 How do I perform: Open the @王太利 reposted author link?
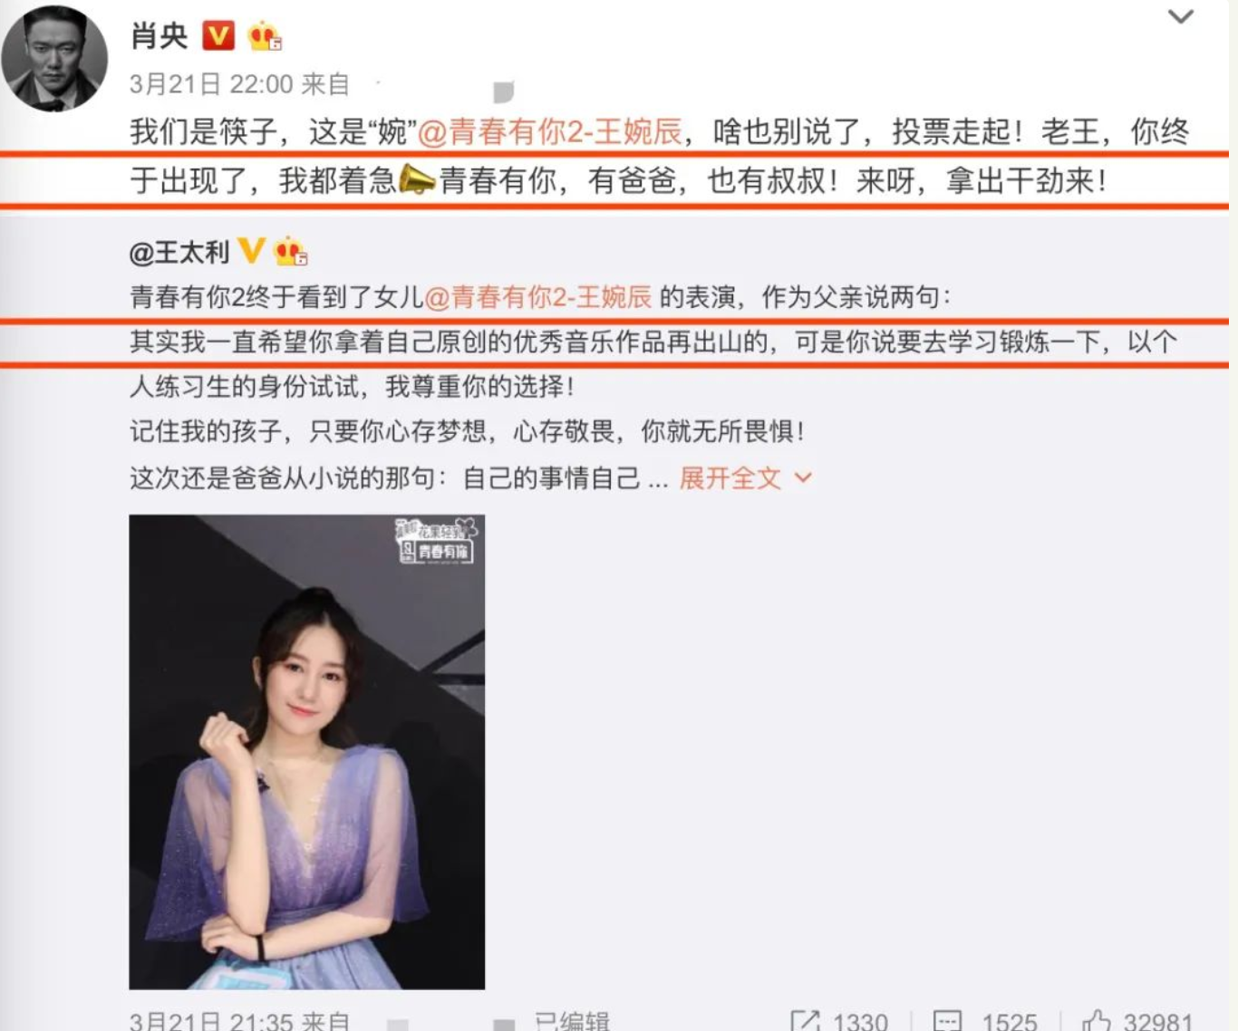(x=179, y=252)
